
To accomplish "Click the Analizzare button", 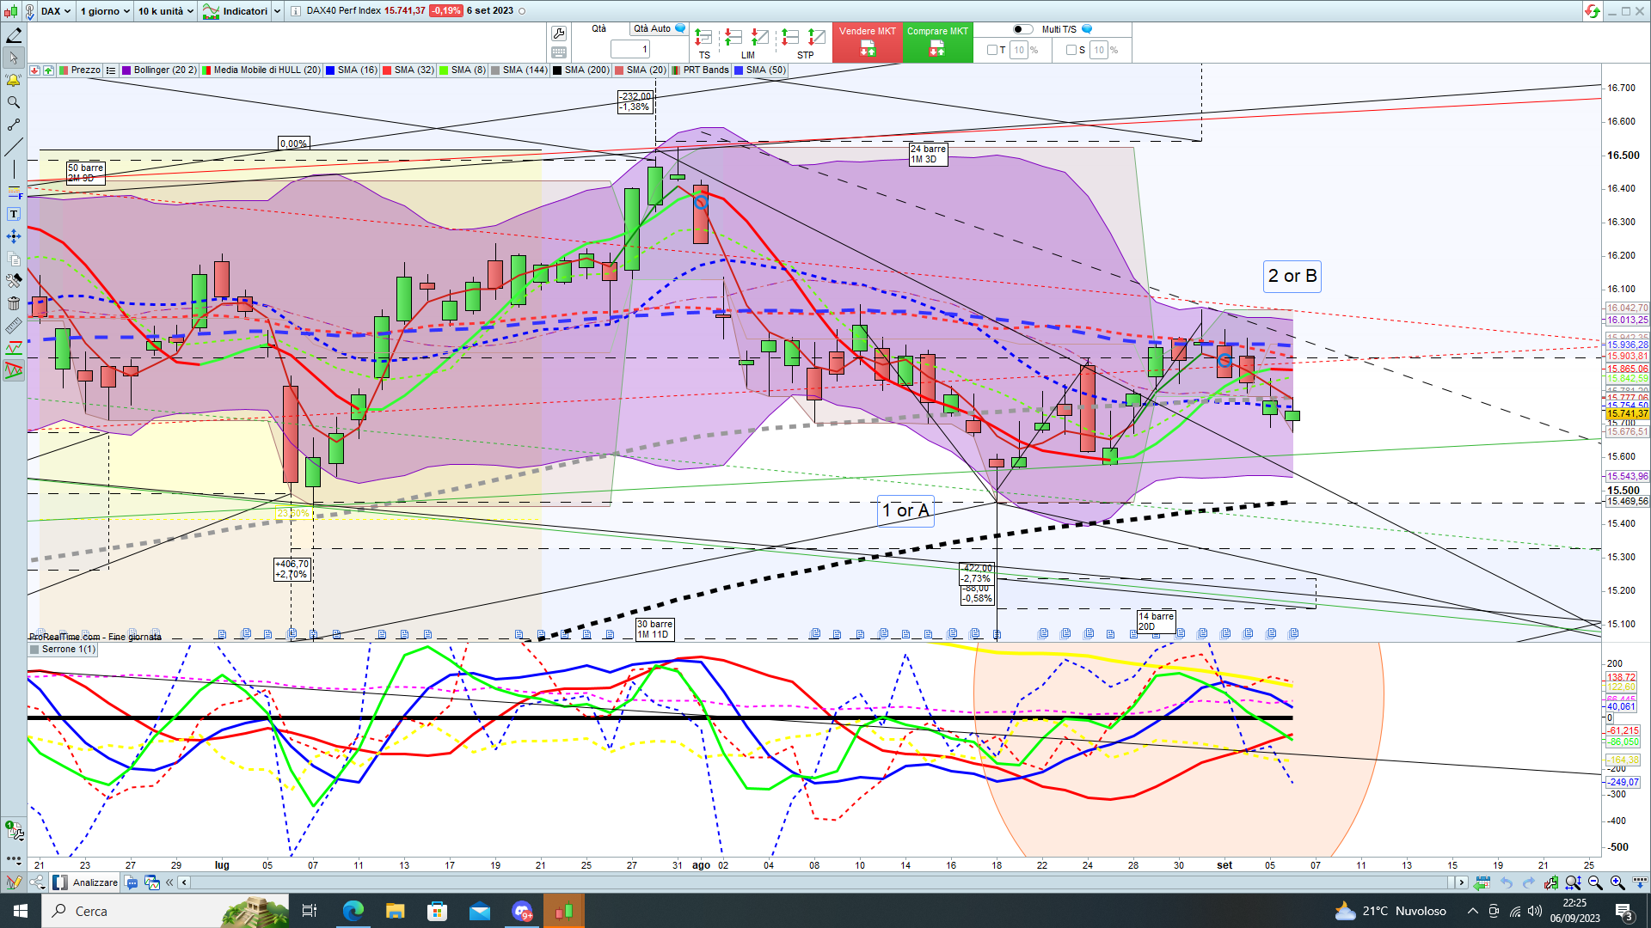I will pyautogui.click(x=86, y=882).
